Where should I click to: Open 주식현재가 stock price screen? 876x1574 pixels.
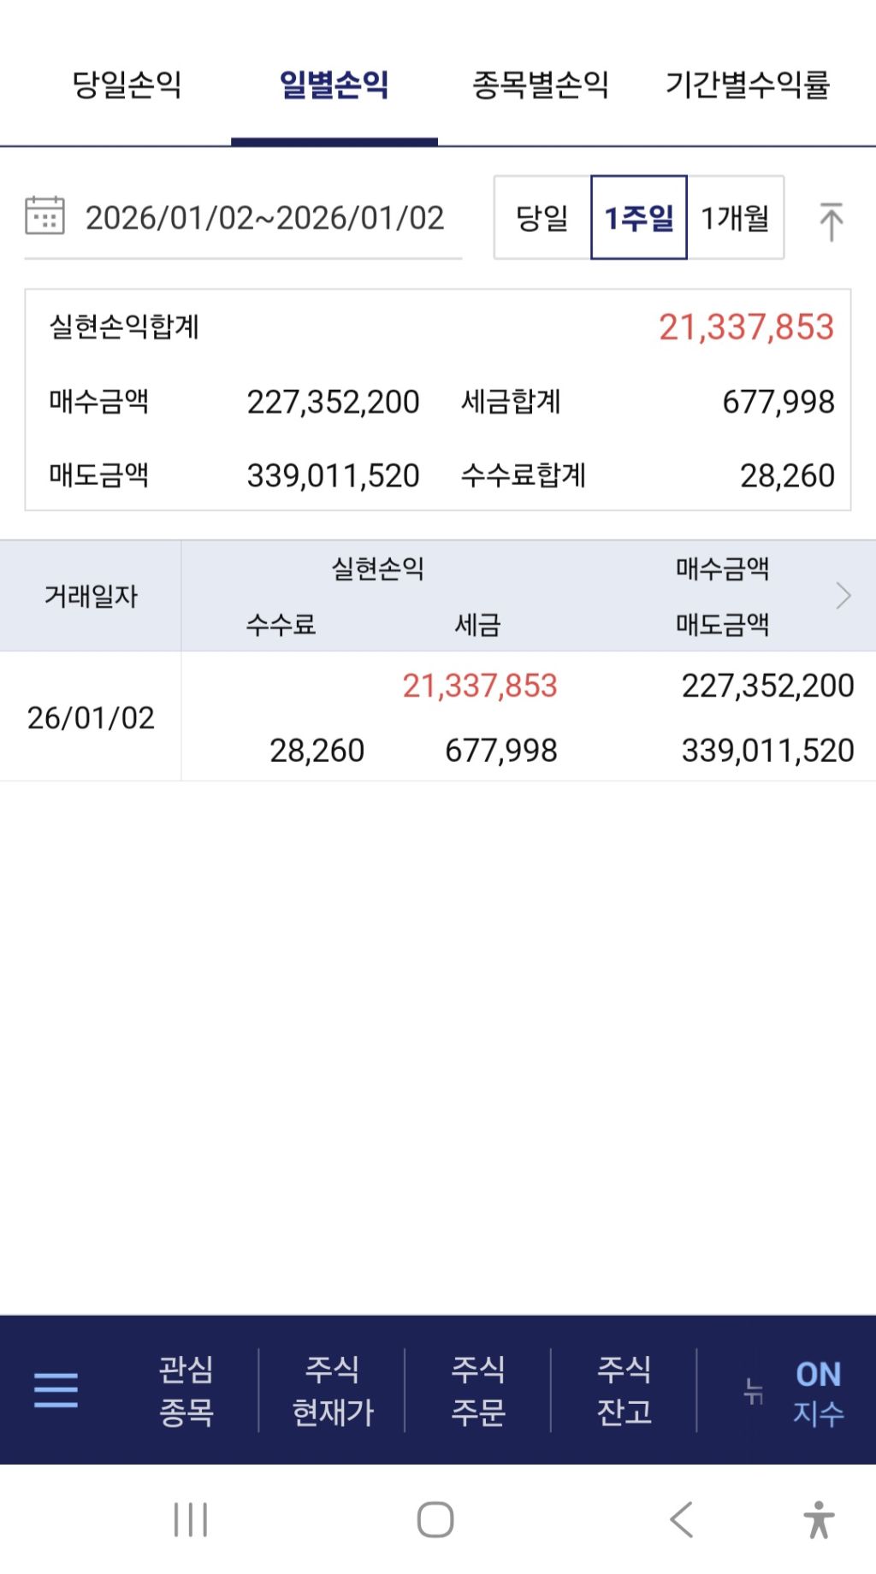coord(333,1390)
